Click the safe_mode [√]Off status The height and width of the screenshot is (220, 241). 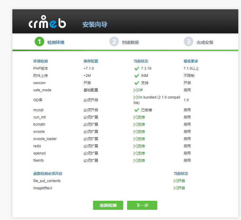point(138,90)
